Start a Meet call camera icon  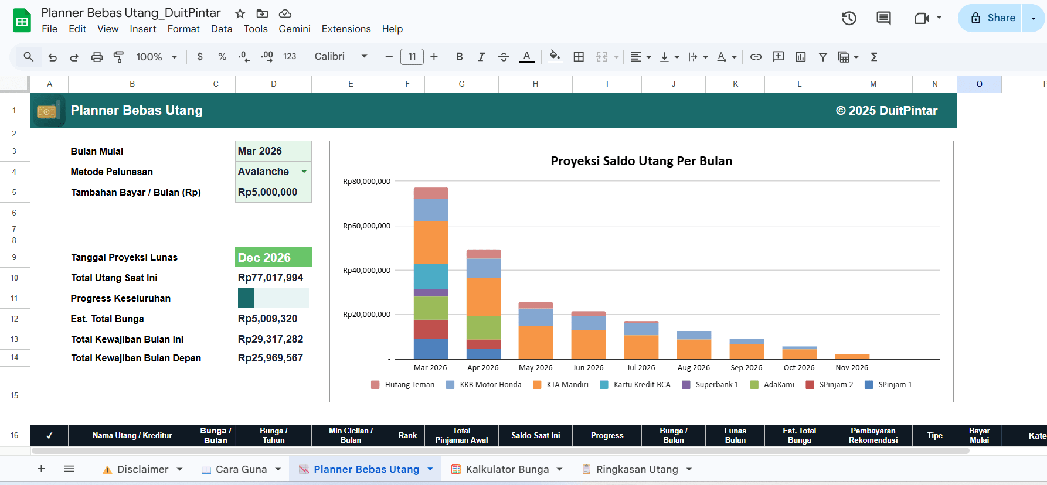(922, 18)
